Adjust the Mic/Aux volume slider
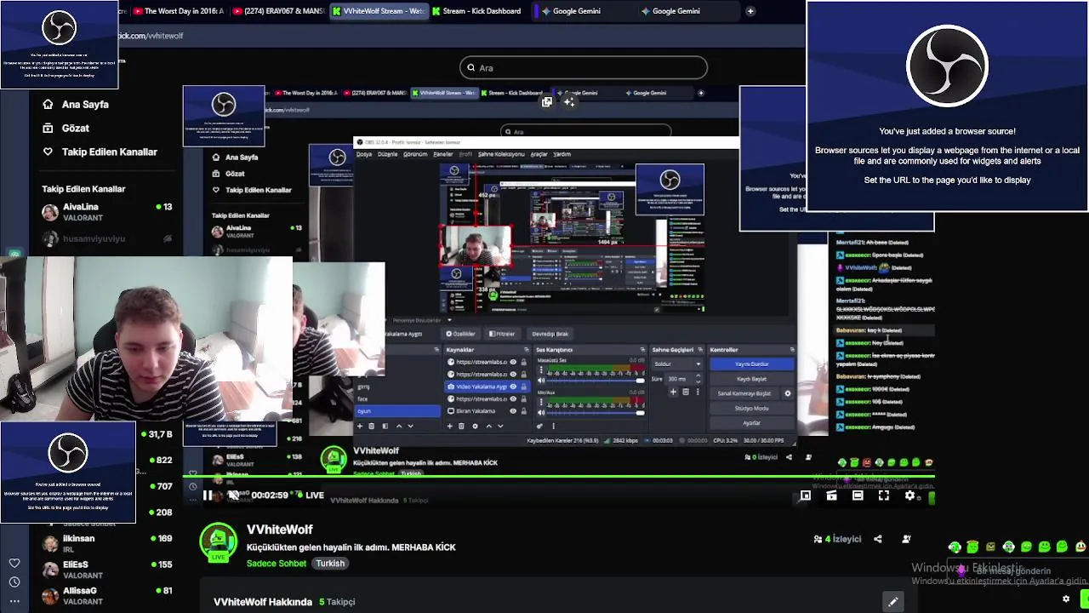 click(596, 414)
